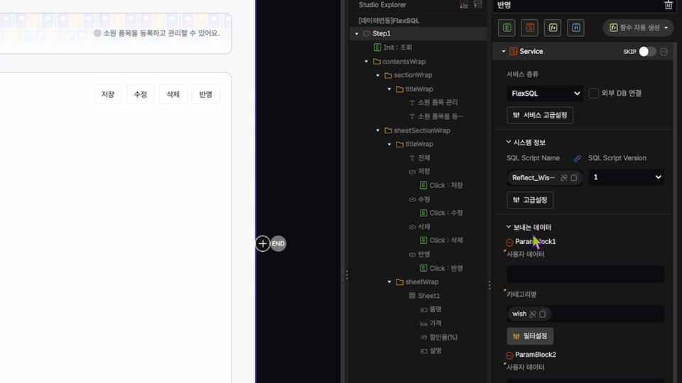Add a function block with yellow fx icon
Viewport: 682px width, 383px height.
tap(553, 28)
